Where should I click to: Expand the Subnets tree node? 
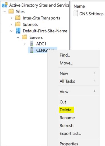[x=11, y=25]
